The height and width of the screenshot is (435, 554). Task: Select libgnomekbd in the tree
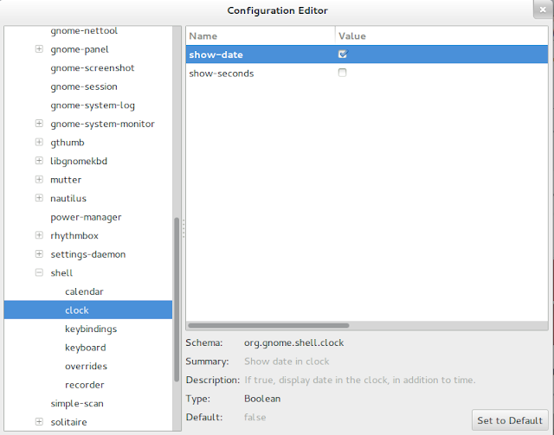pyautogui.click(x=79, y=162)
